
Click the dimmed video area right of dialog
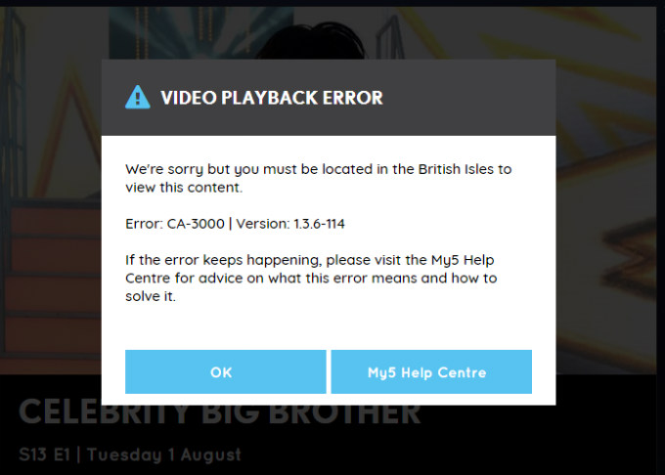(606, 212)
